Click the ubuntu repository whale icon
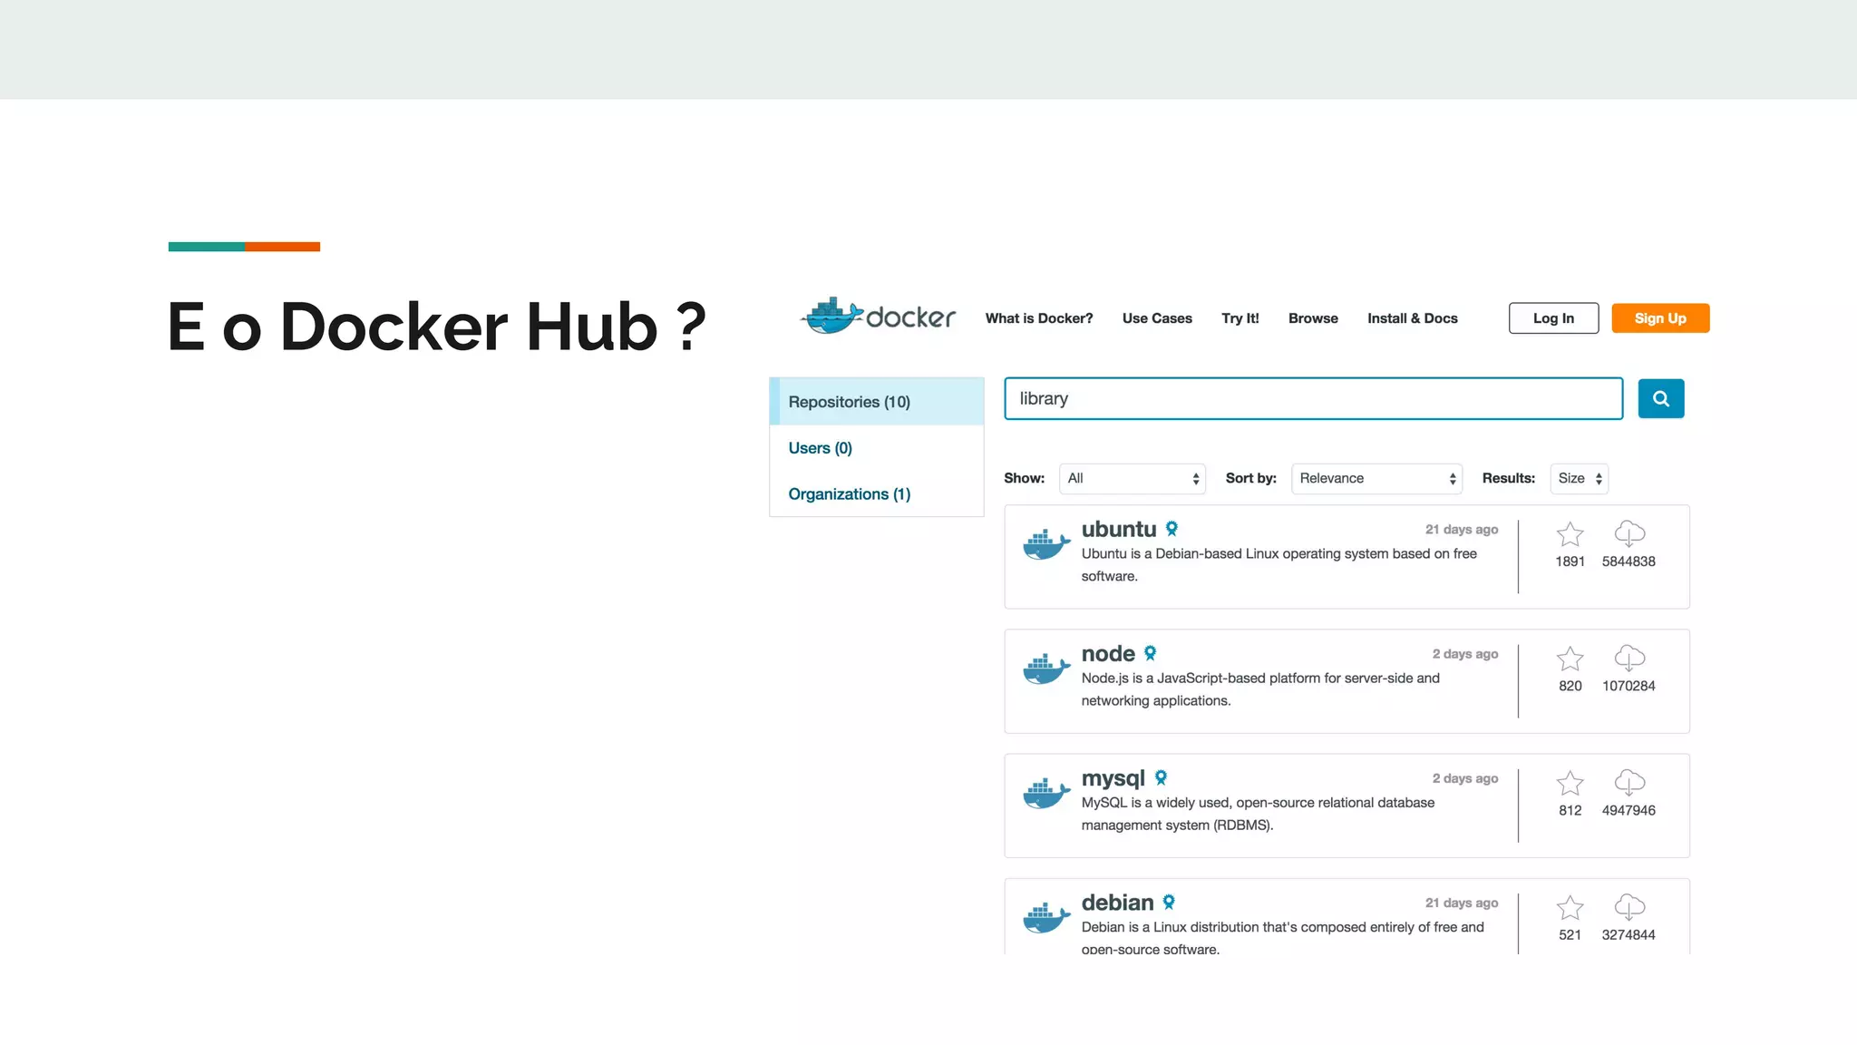Image resolution: width=1857 pixels, height=1045 pixels. click(x=1046, y=544)
